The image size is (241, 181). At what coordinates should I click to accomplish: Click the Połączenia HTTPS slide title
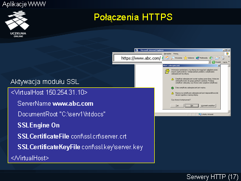click(133, 17)
